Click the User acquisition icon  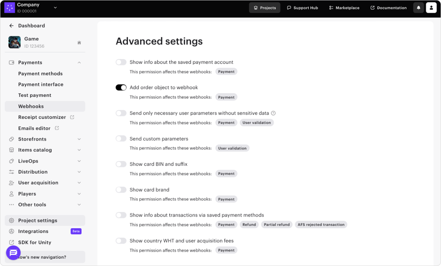[11, 183]
